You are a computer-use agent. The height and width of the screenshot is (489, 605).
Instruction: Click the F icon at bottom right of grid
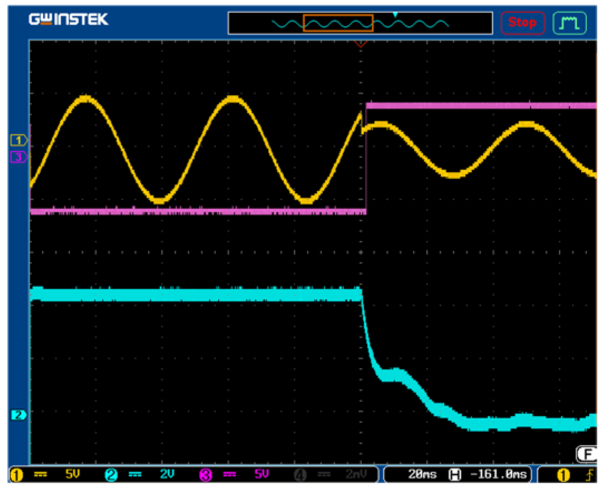click(x=587, y=454)
